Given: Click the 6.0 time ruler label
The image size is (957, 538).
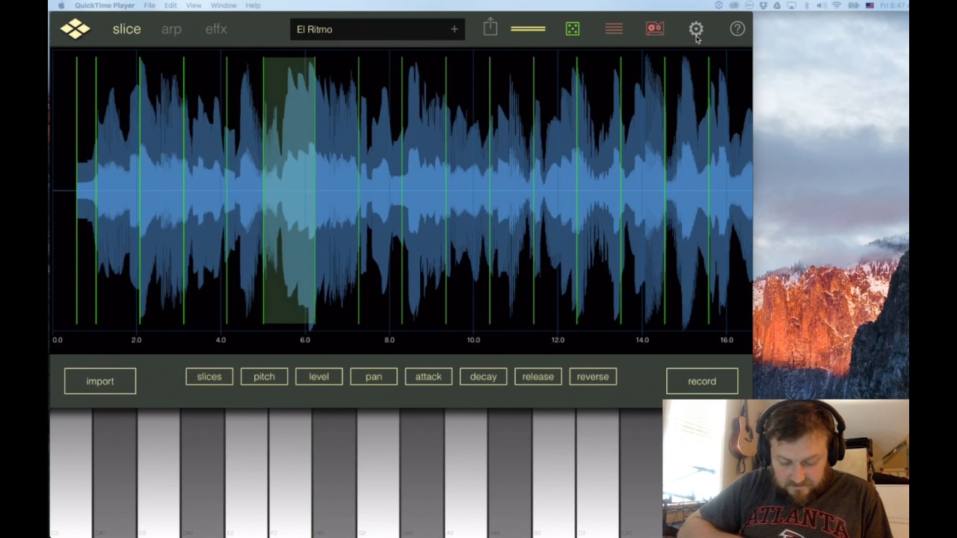Looking at the screenshot, I should coord(305,340).
